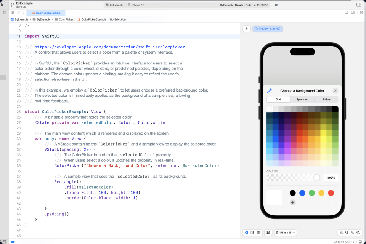
Task: Select the red saved color swatch
Action: tap(331, 193)
